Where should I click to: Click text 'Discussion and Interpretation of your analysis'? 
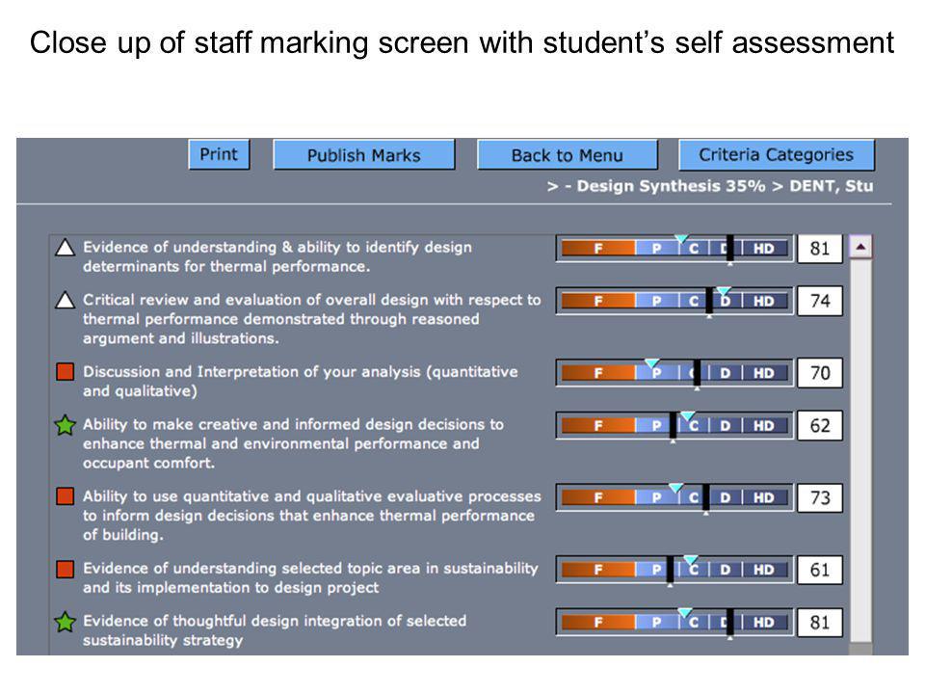click(x=251, y=372)
